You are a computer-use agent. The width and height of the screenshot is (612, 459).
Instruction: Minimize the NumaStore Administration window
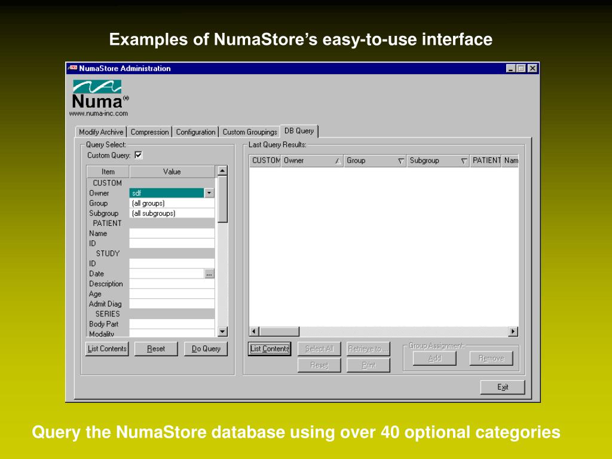click(x=511, y=68)
